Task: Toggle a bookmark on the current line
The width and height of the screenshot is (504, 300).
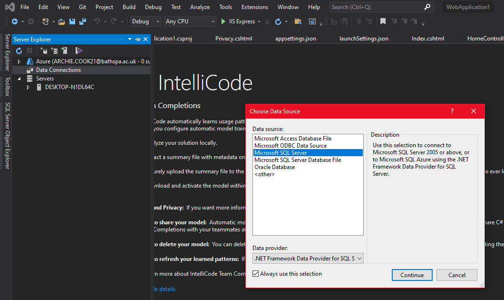Action: pyautogui.click(x=383, y=21)
